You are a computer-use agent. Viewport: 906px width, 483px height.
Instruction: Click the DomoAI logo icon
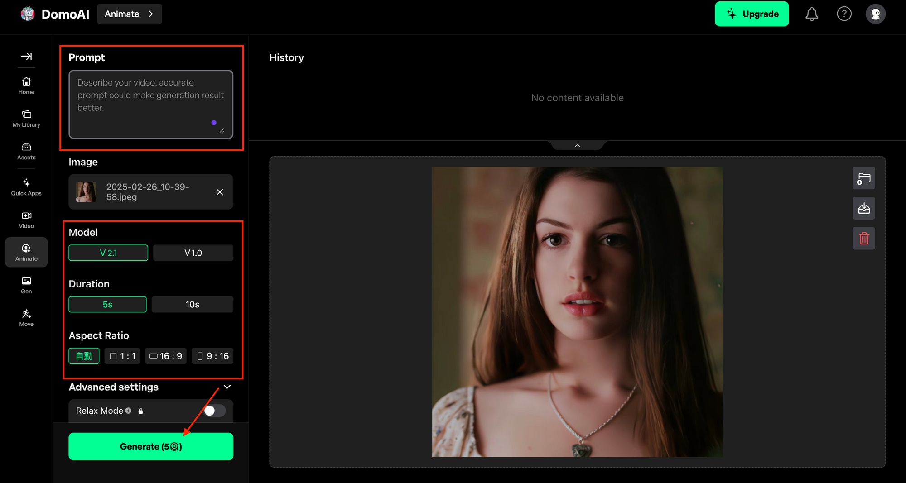point(28,14)
